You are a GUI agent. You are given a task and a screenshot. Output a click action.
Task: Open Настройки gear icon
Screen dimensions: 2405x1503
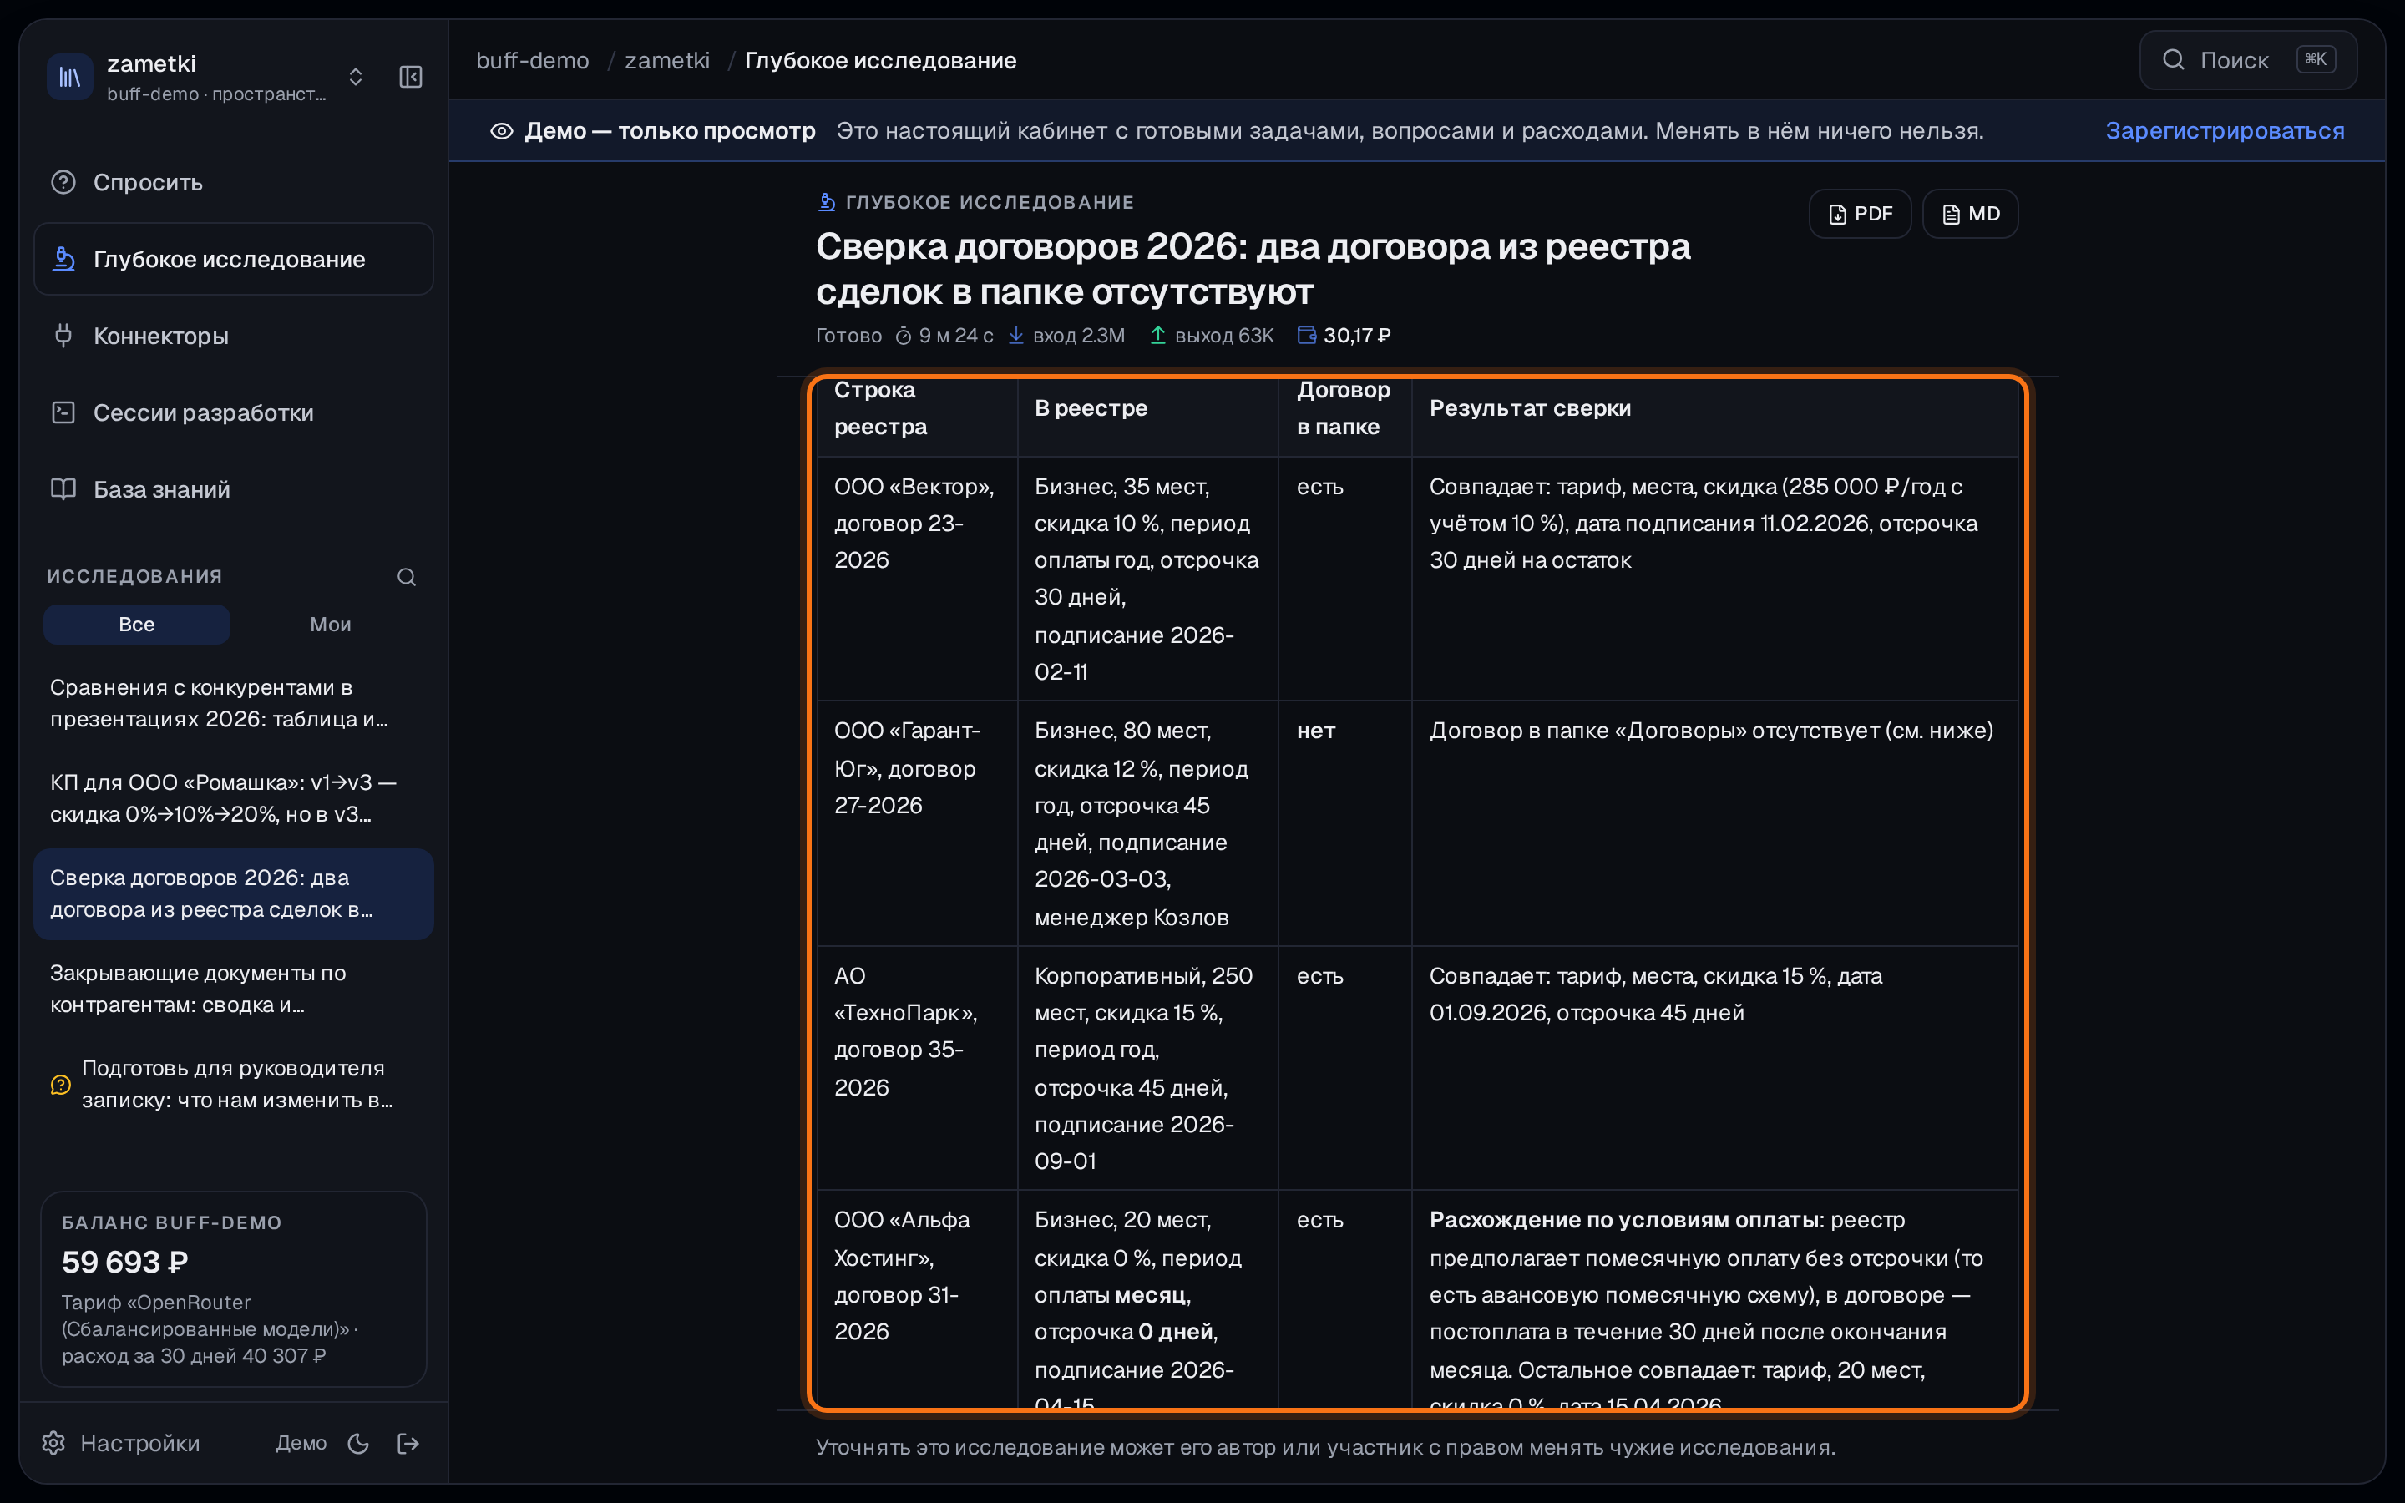[53, 1442]
